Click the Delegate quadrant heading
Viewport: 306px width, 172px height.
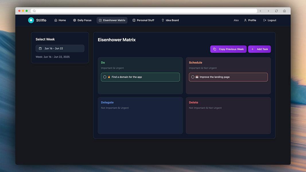(107, 102)
